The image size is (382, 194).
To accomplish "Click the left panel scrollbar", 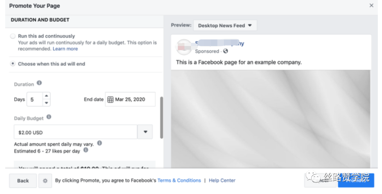I will point(161,118).
